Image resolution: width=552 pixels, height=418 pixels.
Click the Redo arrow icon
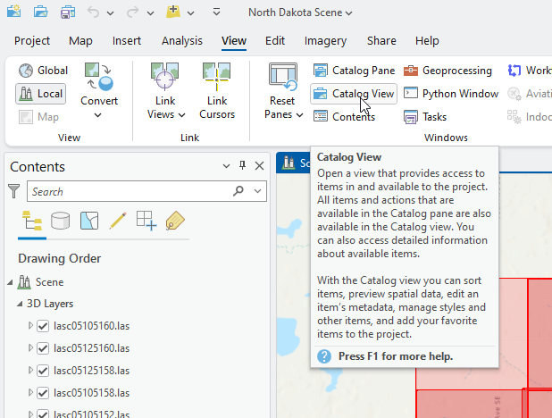[133, 13]
